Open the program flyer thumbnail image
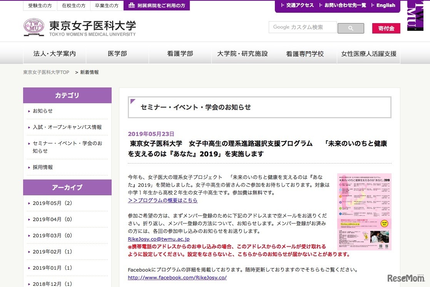The width and height of the screenshot is (430, 287). coord(364,211)
